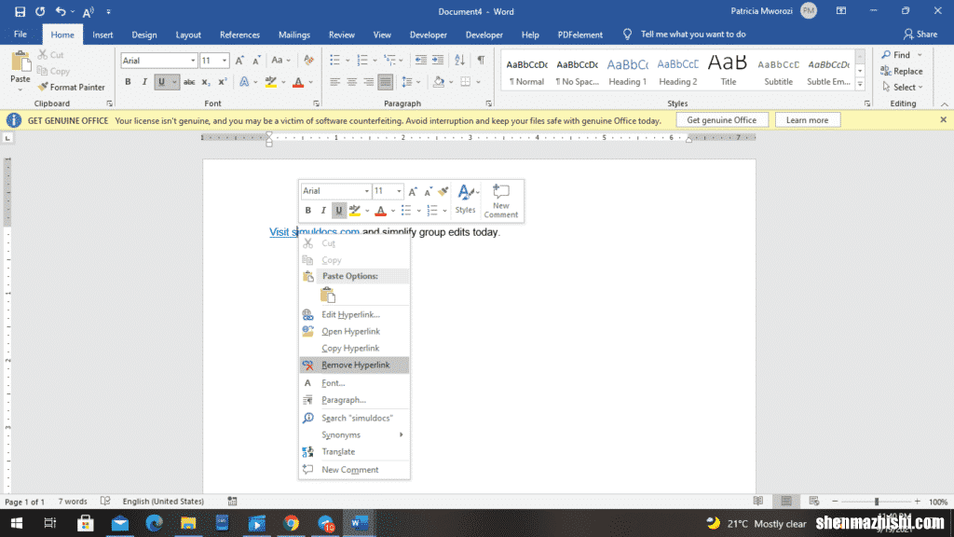Click the Format Painter brush
The height and width of the screenshot is (537, 954).
71,87
